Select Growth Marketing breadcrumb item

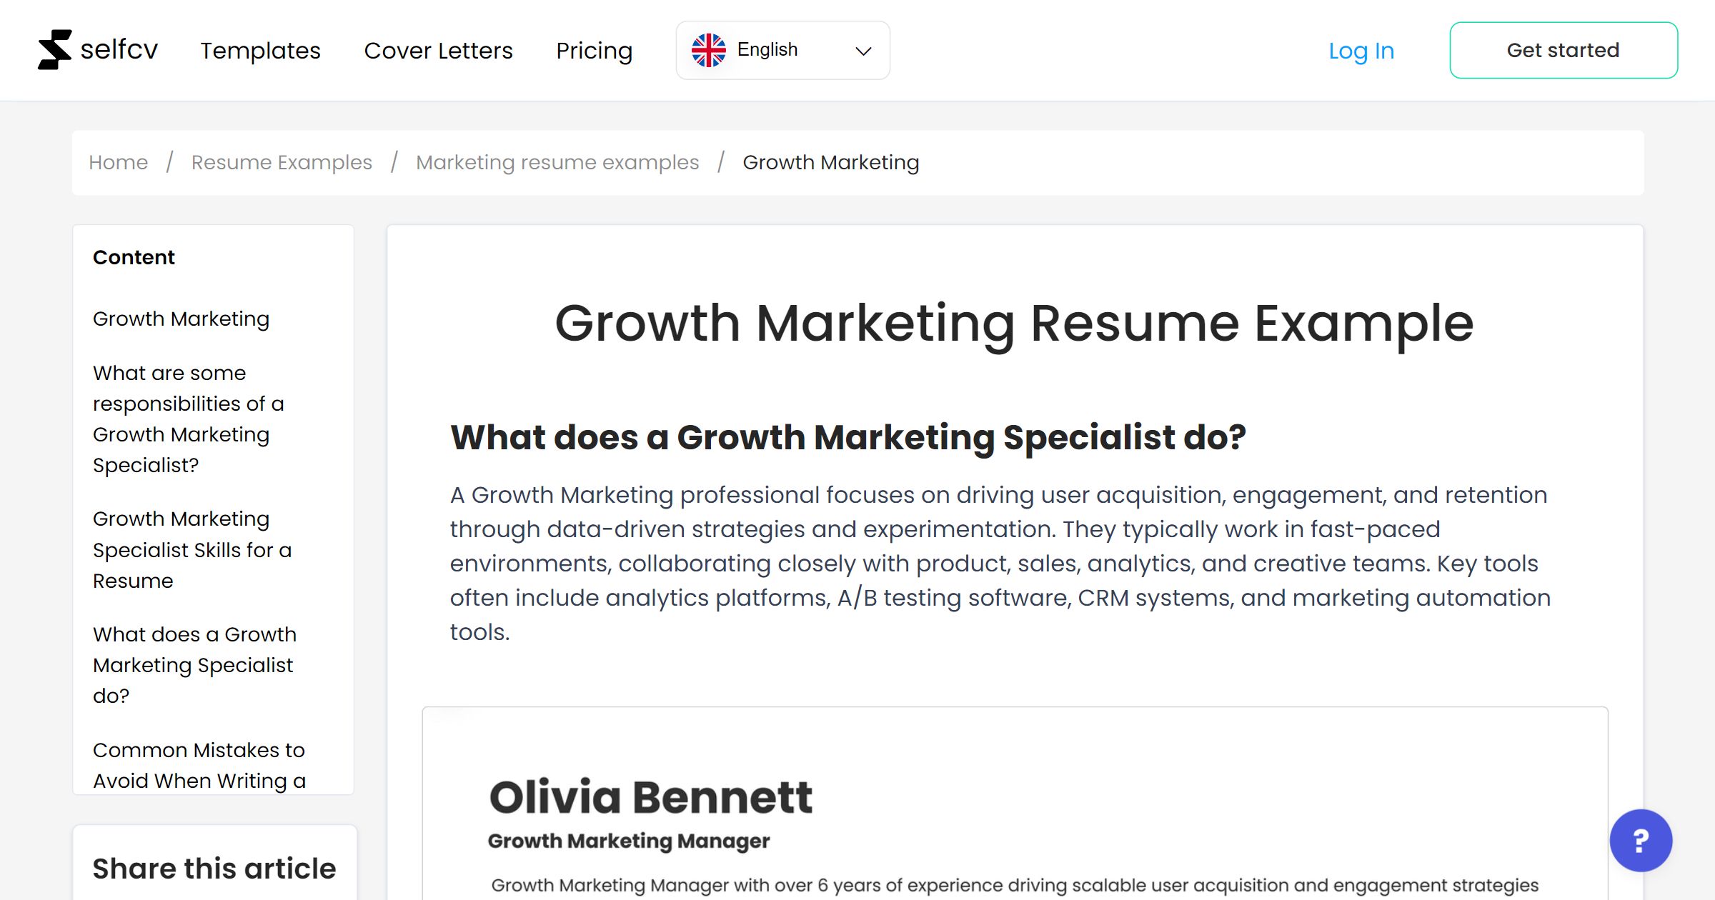pyautogui.click(x=830, y=162)
